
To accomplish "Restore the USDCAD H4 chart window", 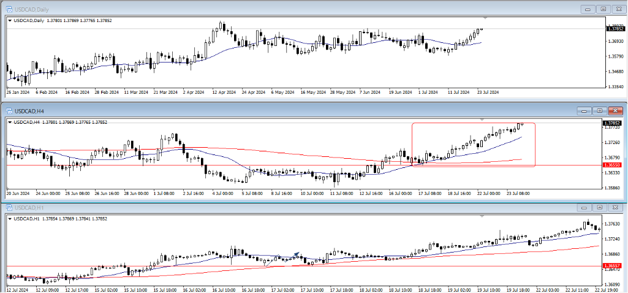I will click(602, 111).
